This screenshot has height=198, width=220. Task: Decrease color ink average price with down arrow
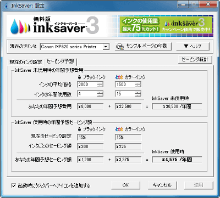[x=138, y=86]
